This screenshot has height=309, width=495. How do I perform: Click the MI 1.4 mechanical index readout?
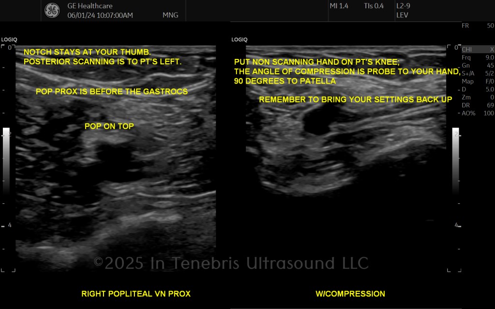pos(339,6)
